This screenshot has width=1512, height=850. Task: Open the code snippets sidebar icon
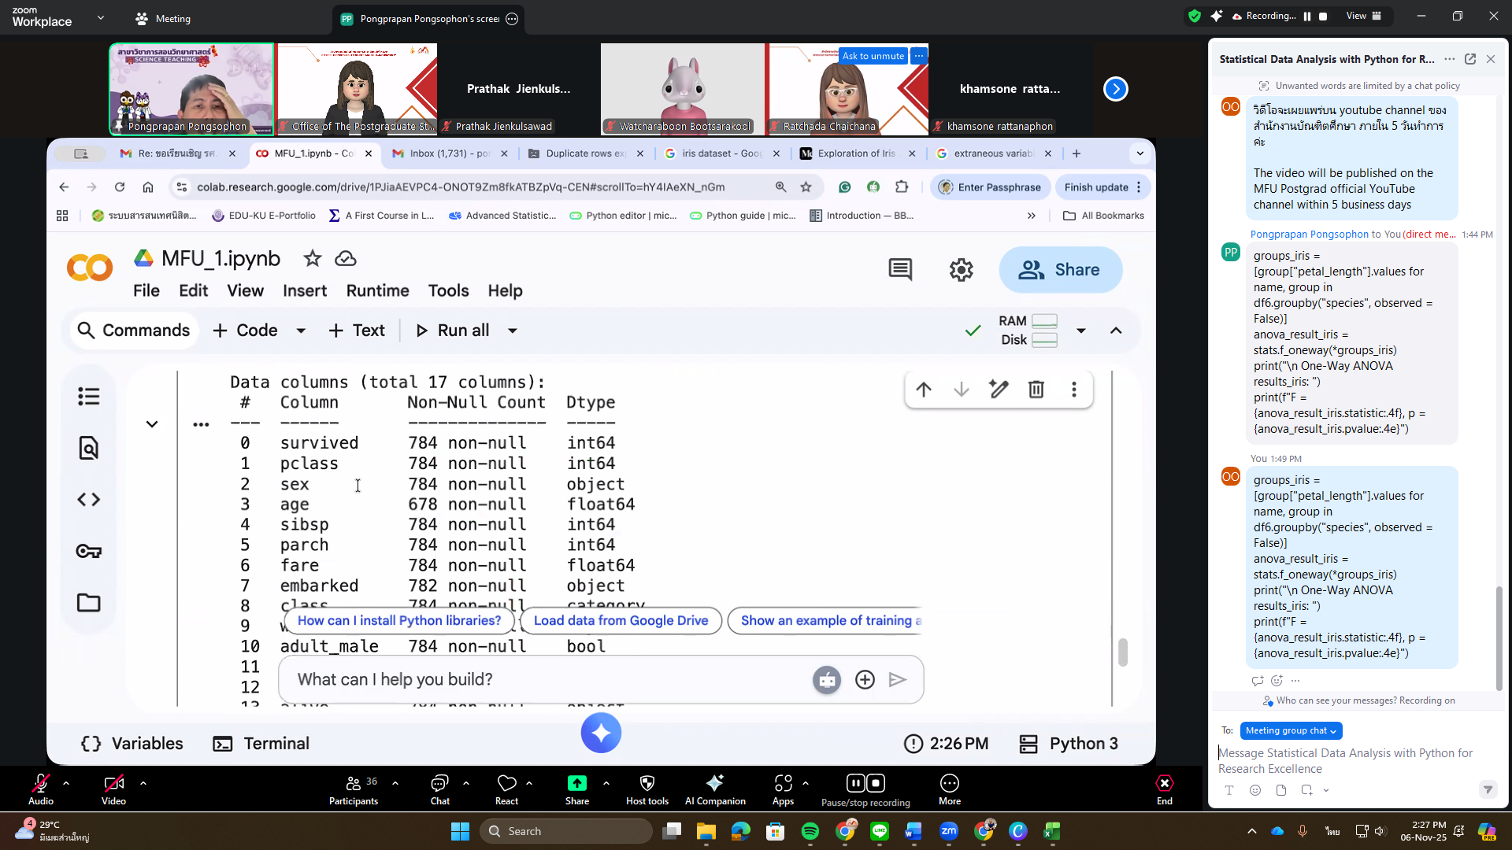89,500
